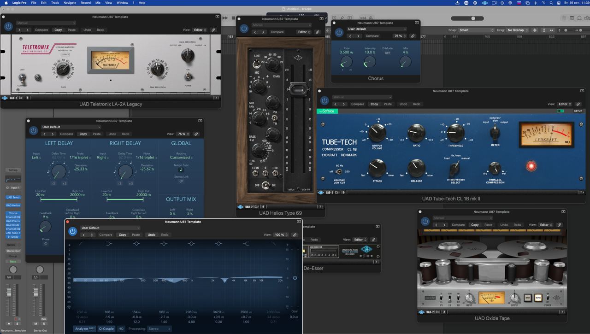Open the Loop Browser icon in Logic toolbar

(579, 18)
